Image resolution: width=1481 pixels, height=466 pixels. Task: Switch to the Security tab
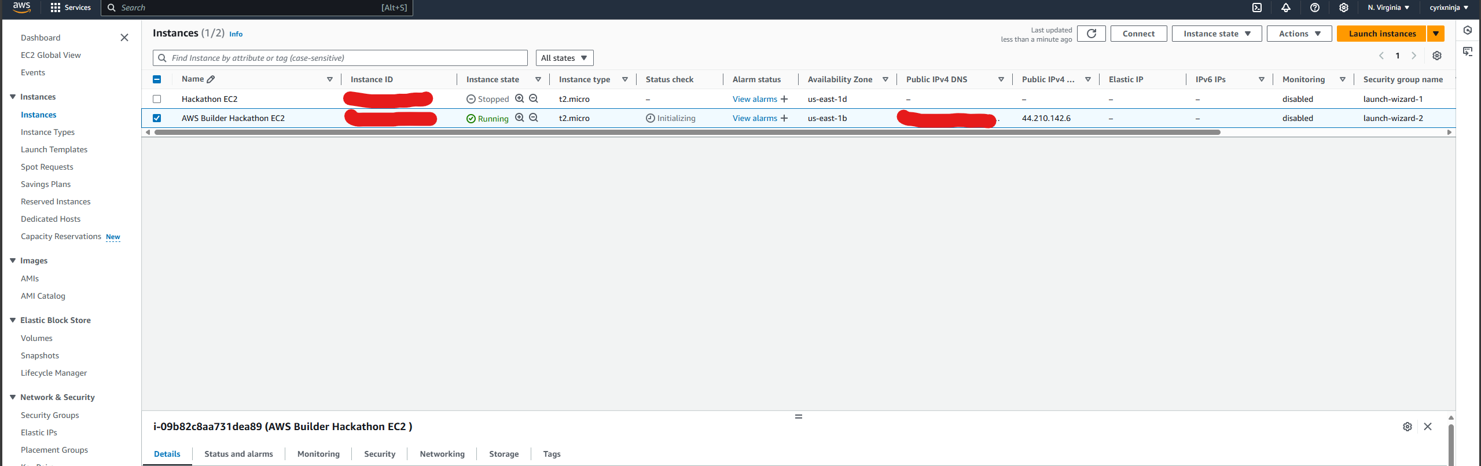tap(380, 454)
